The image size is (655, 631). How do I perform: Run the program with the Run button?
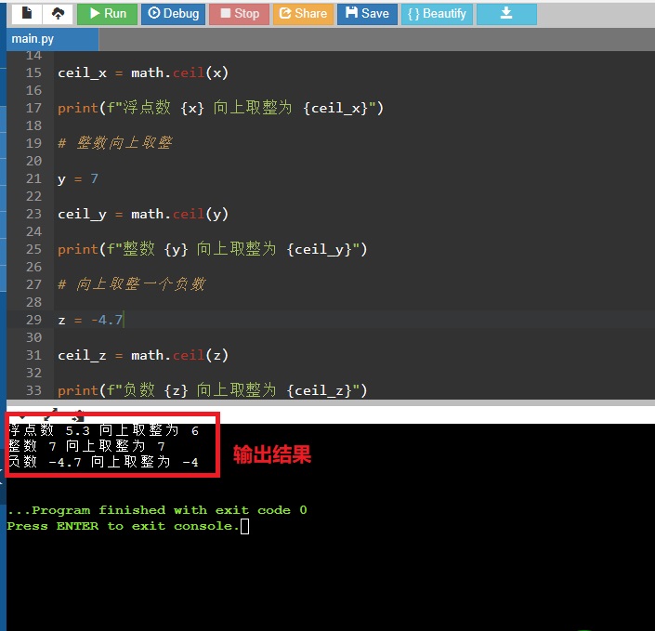tap(108, 13)
